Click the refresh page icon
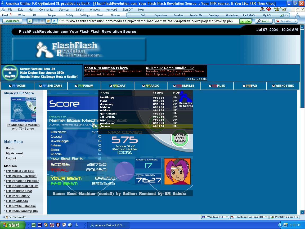Viewport: 305px width, 229px height. [x=48, y=21]
